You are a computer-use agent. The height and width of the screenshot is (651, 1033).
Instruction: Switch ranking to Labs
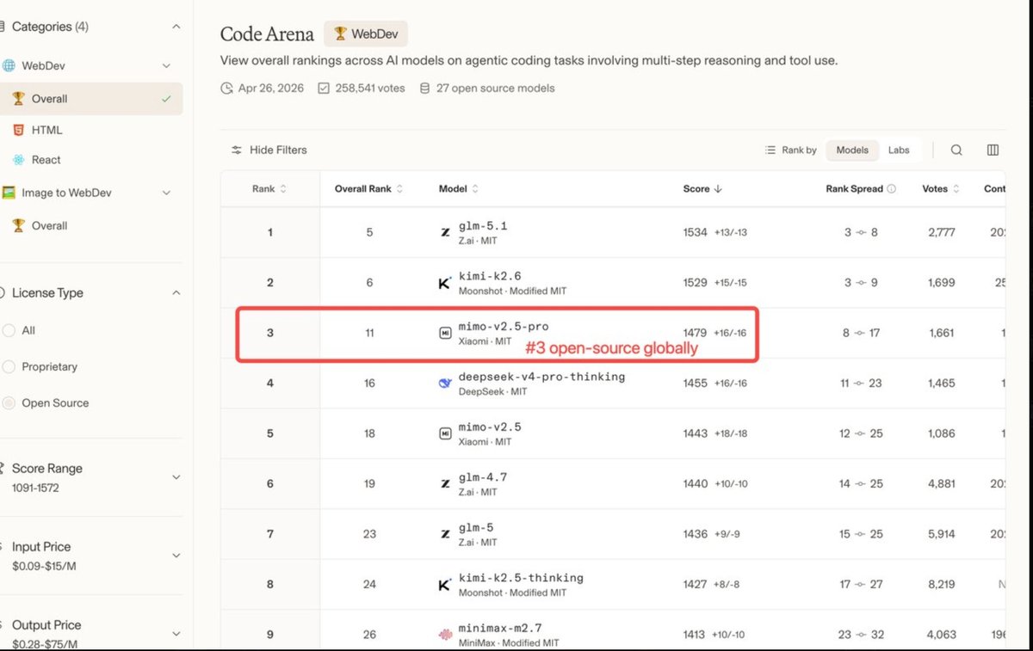pyautogui.click(x=899, y=150)
